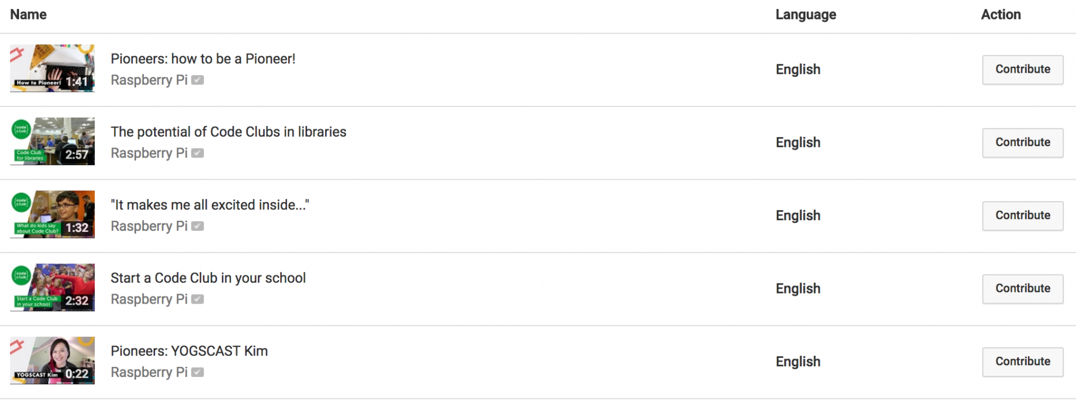Click verified badge under Code Clubs in libraries
1076x405 pixels.
coord(197,153)
